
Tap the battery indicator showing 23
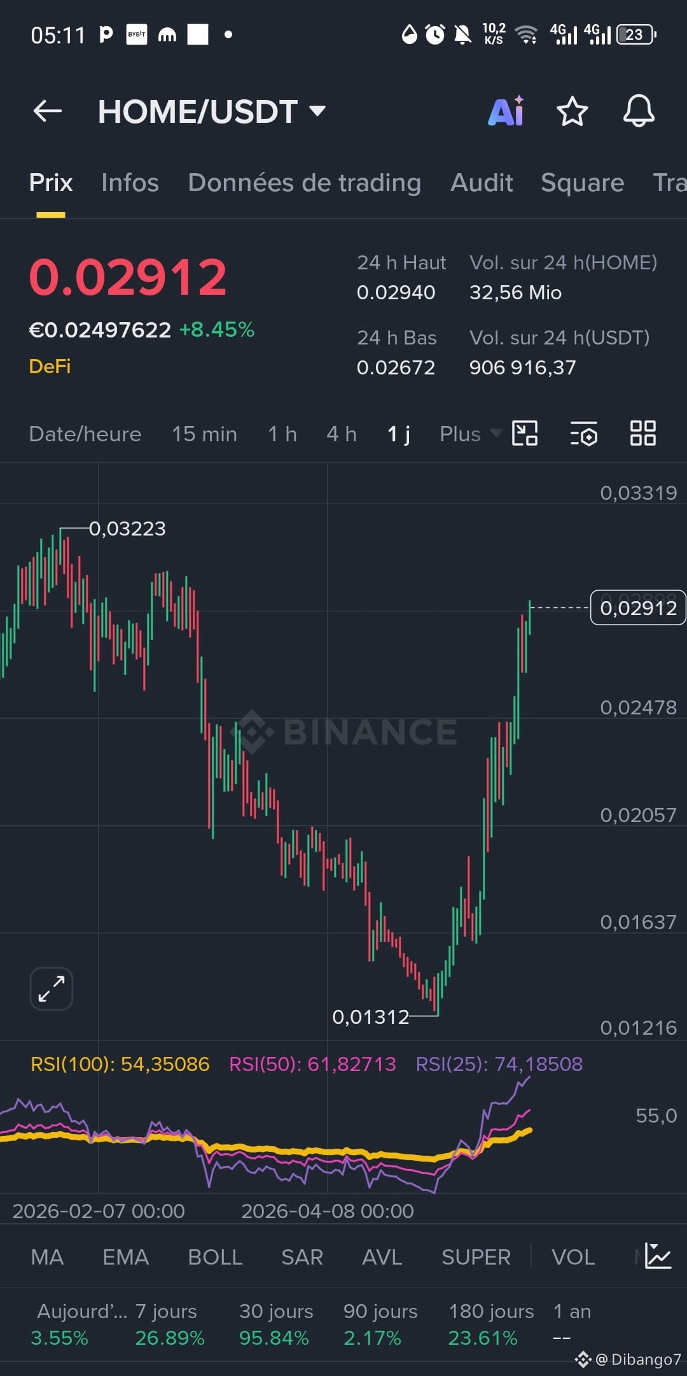pos(636,34)
